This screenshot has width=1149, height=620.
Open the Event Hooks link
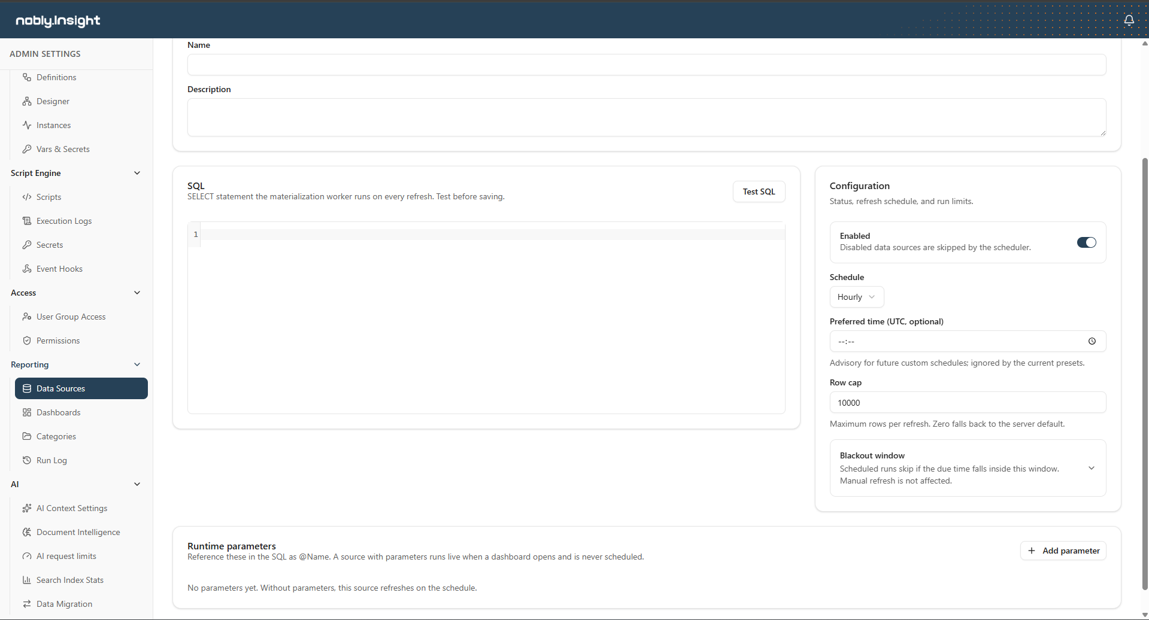tap(81, 269)
